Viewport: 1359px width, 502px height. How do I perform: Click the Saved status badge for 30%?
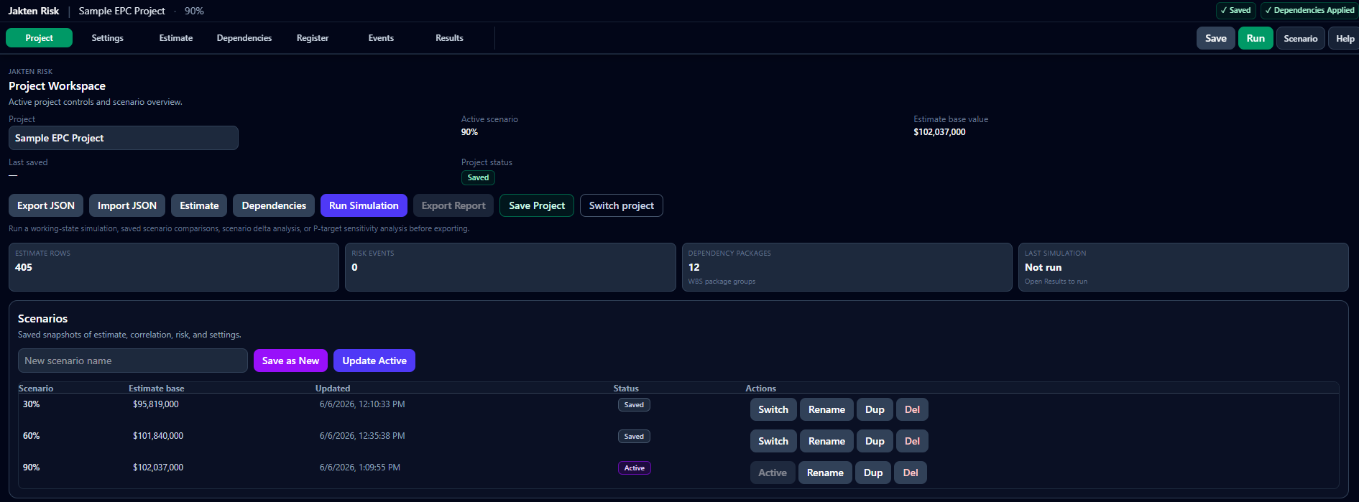(634, 405)
